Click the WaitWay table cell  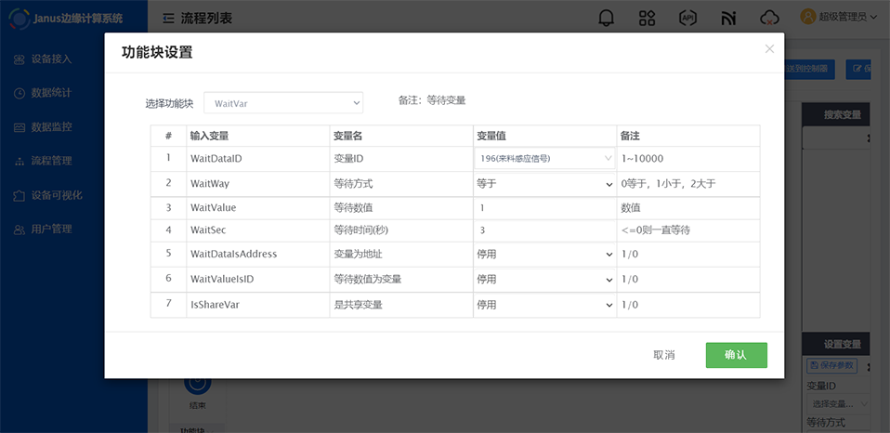[258, 184]
